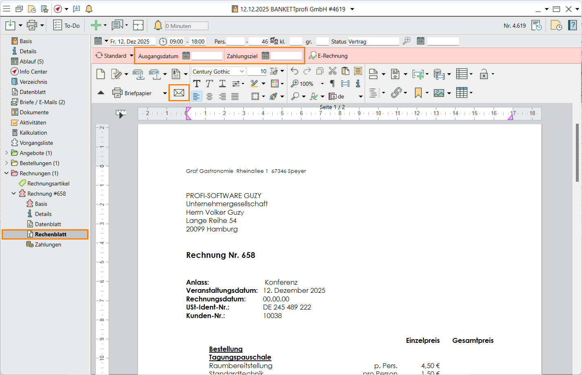
Task: Click the yellow bookmark icon
Action: 418,93
